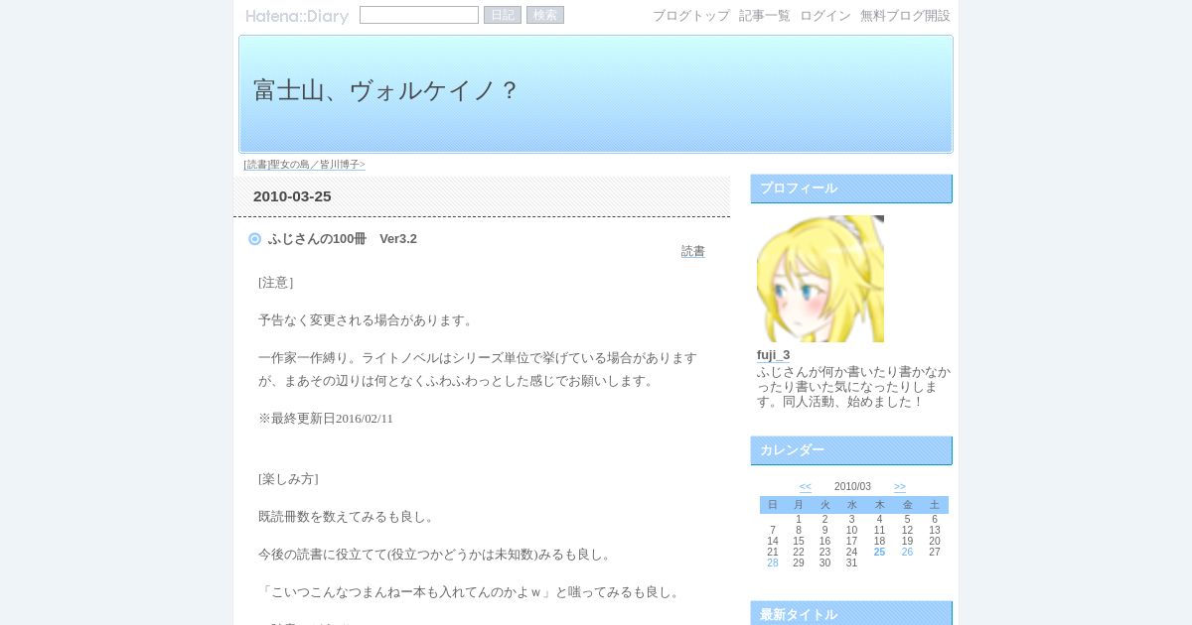Select calendar day 25
Viewport: 1192px width, 625px height.
879,553
